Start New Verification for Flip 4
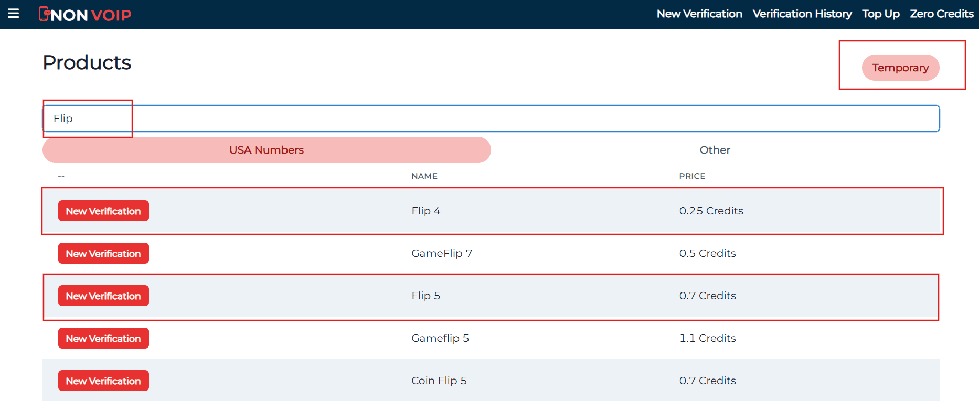Screen dimensions: 979x401 tap(103, 211)
